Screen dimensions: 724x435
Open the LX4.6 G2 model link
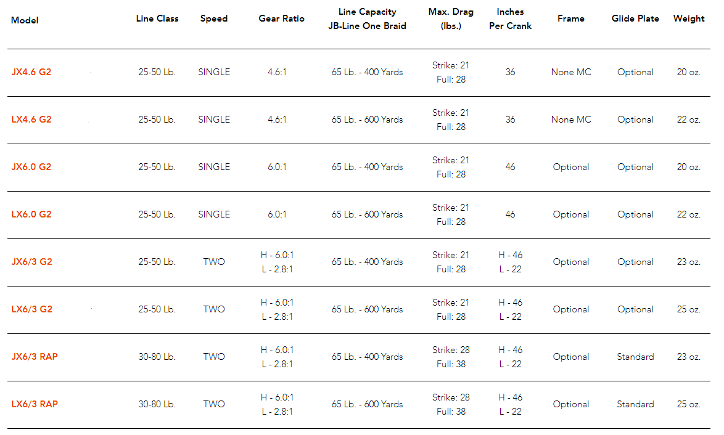pyautogui.click(x=31, y=120)
